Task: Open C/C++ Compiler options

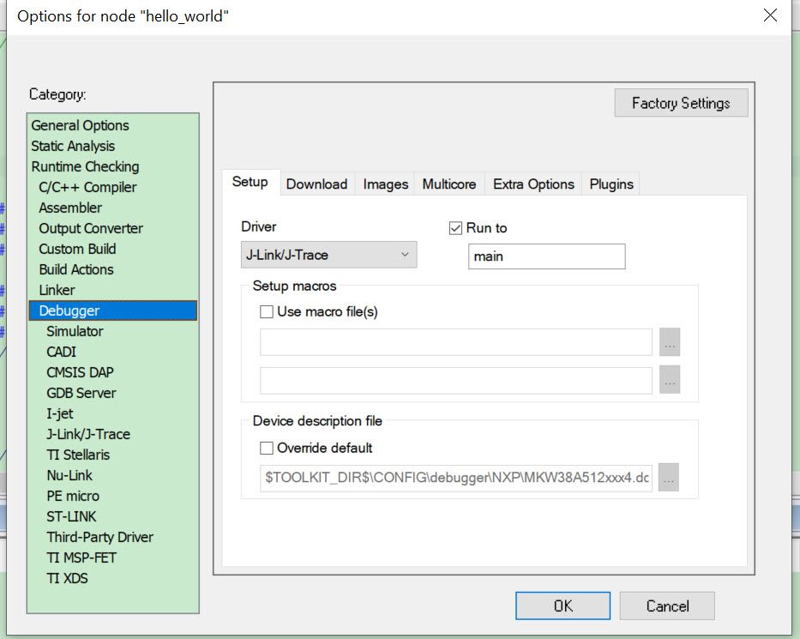Action: pos(87,187)
